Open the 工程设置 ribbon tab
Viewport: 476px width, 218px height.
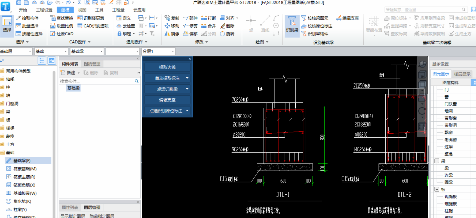pyautogui.click(x=44, y=10)
